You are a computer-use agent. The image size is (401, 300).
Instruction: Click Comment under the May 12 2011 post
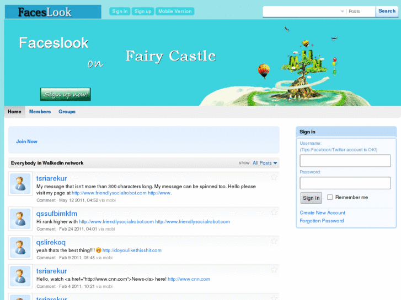[x=46, y=200]
